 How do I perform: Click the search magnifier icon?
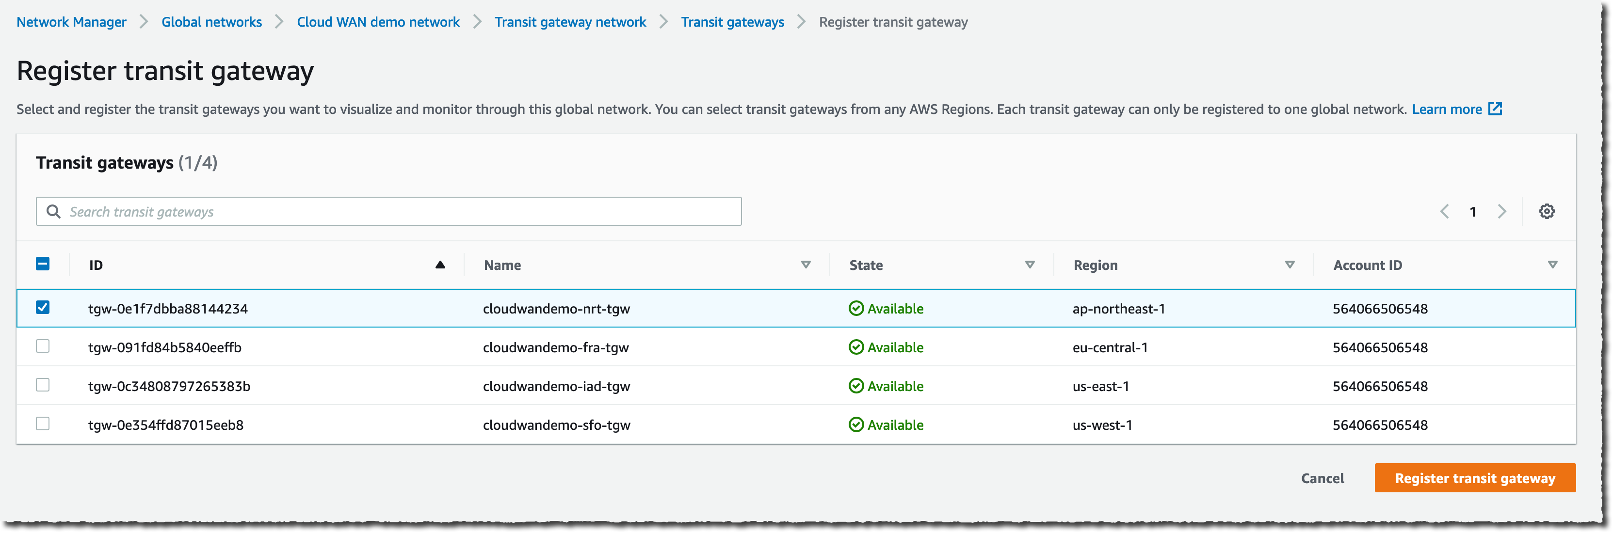click(x=54, y=211)
